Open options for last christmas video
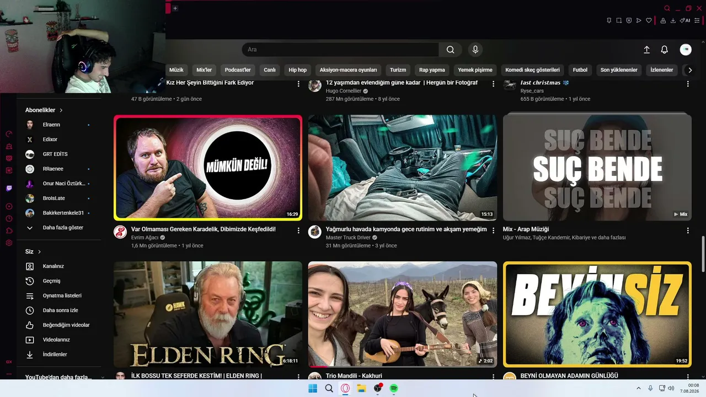 [x=688, y=84]
